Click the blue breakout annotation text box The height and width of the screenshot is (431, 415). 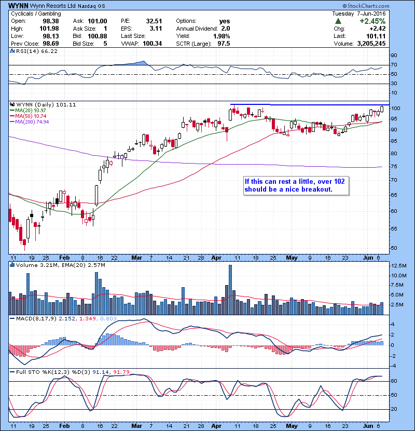pos(296,185)
